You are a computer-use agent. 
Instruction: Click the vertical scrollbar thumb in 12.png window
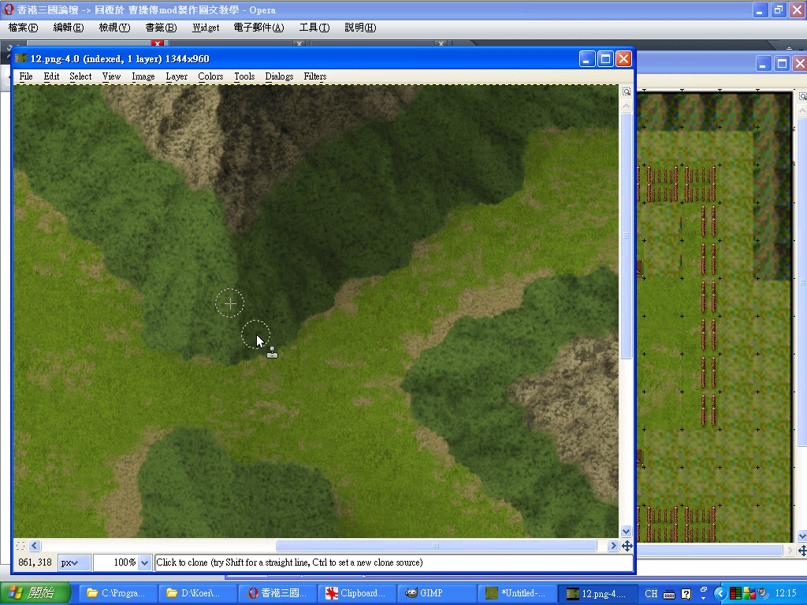point(627,236)
